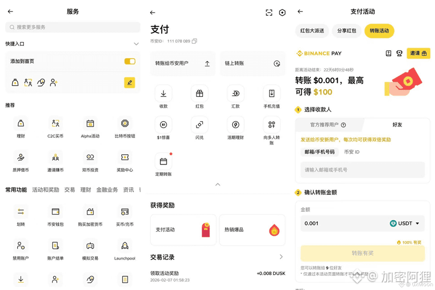This screenshot has height=290, width=435.
Task: Open the 邀请赚币 service
Action: 56,161
